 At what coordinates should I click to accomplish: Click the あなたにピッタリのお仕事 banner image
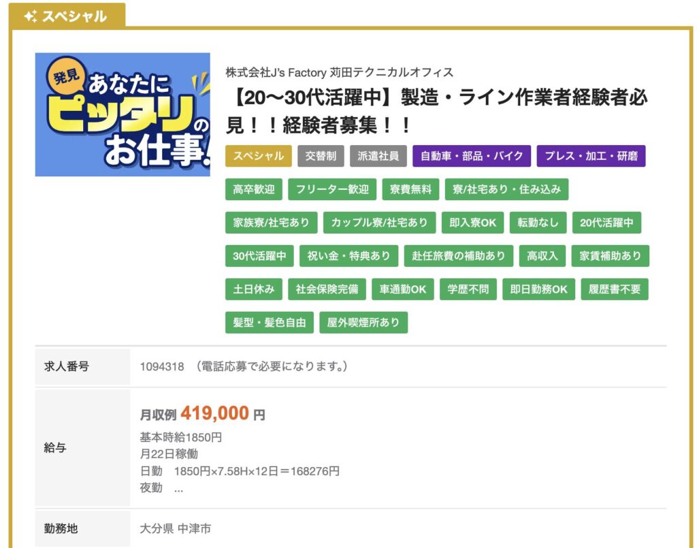(123, 114)
